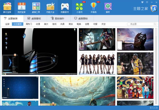Open 我的宝库 store icon

pyautogui.click(x=22, y=6)
